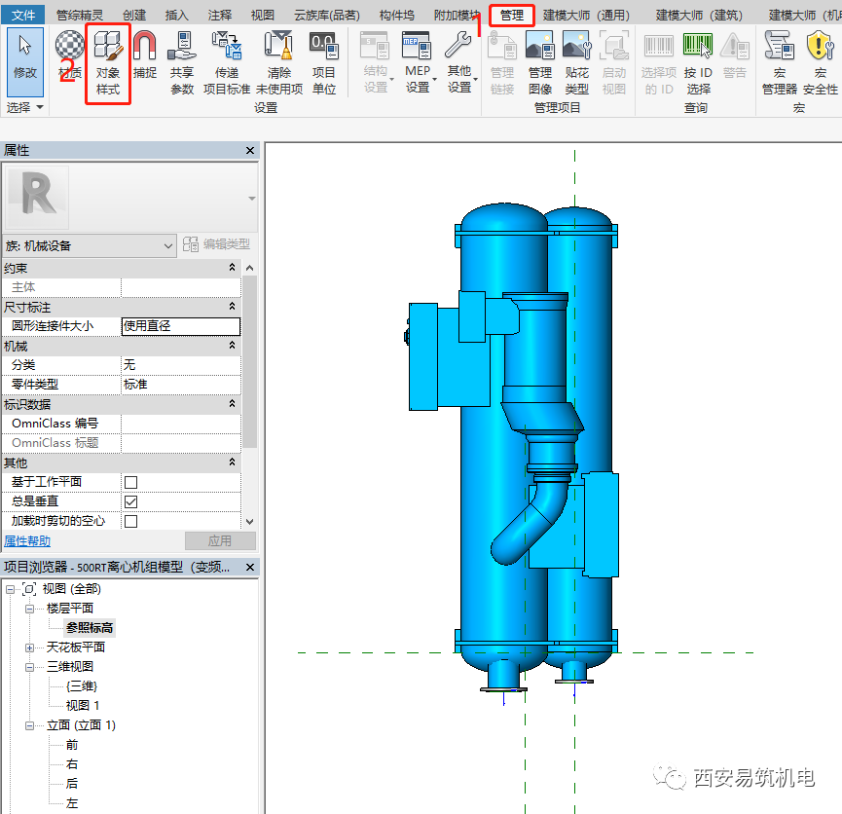Viewport: 842px width, 814px height.
Task: Click the 圆形连接件大小 value field
Action: (x=180, y=326)
